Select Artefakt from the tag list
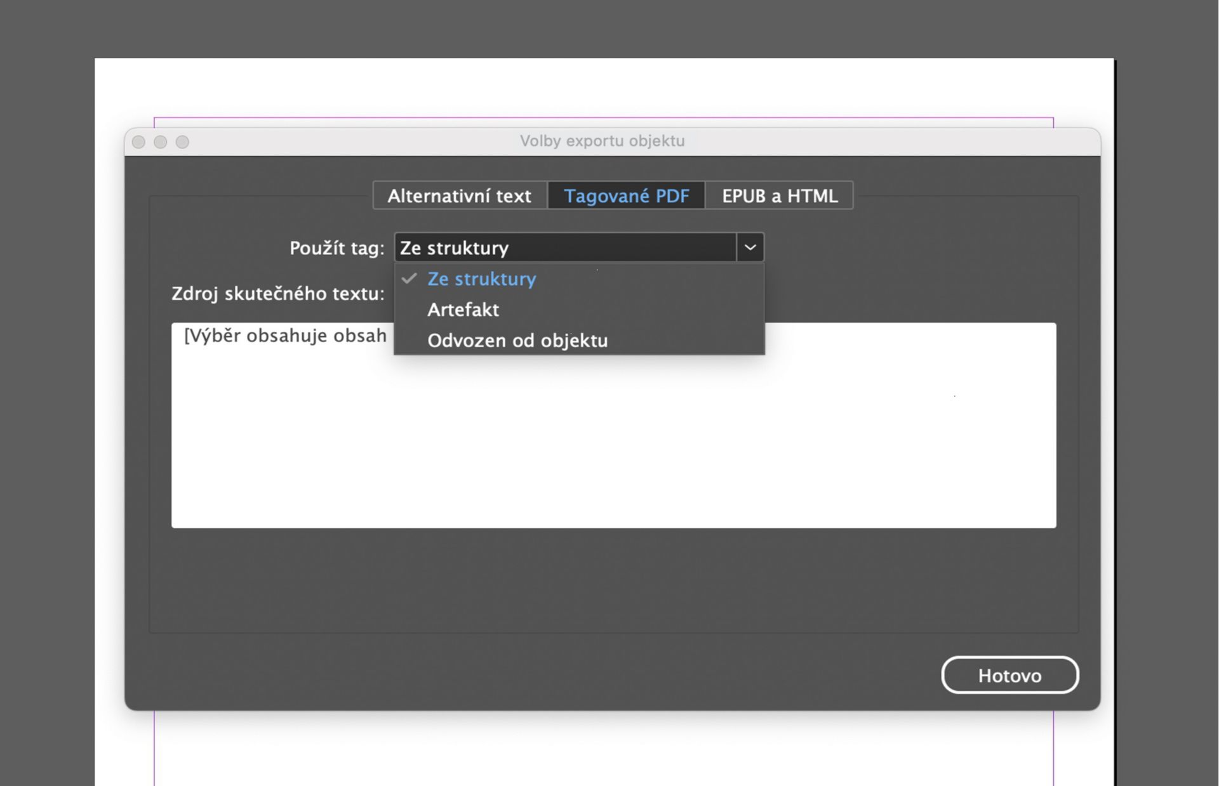The width and height of the screenshot is (1219, 786). [x=463, y=310]
